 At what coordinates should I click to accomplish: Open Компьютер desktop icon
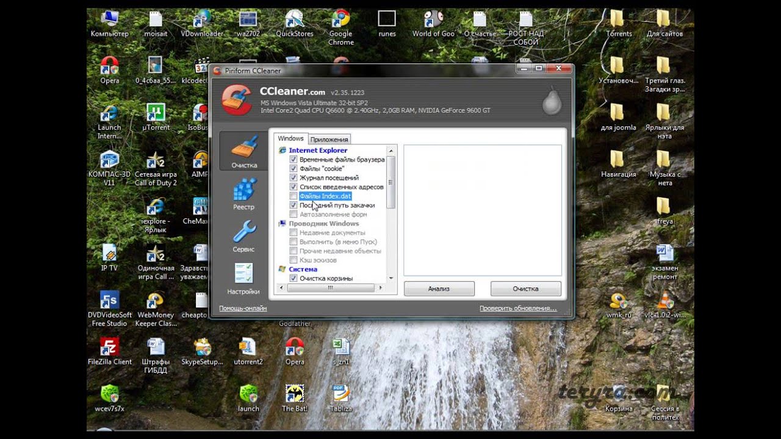110,24
